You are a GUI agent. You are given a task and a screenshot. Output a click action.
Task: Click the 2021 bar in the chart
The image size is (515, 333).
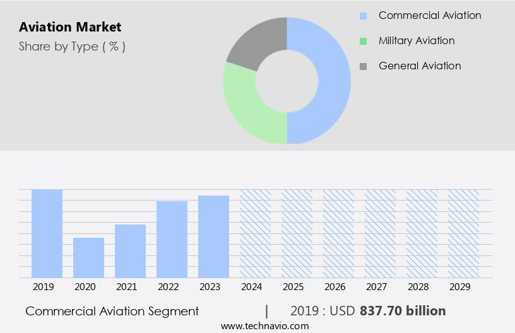point(130,251)
